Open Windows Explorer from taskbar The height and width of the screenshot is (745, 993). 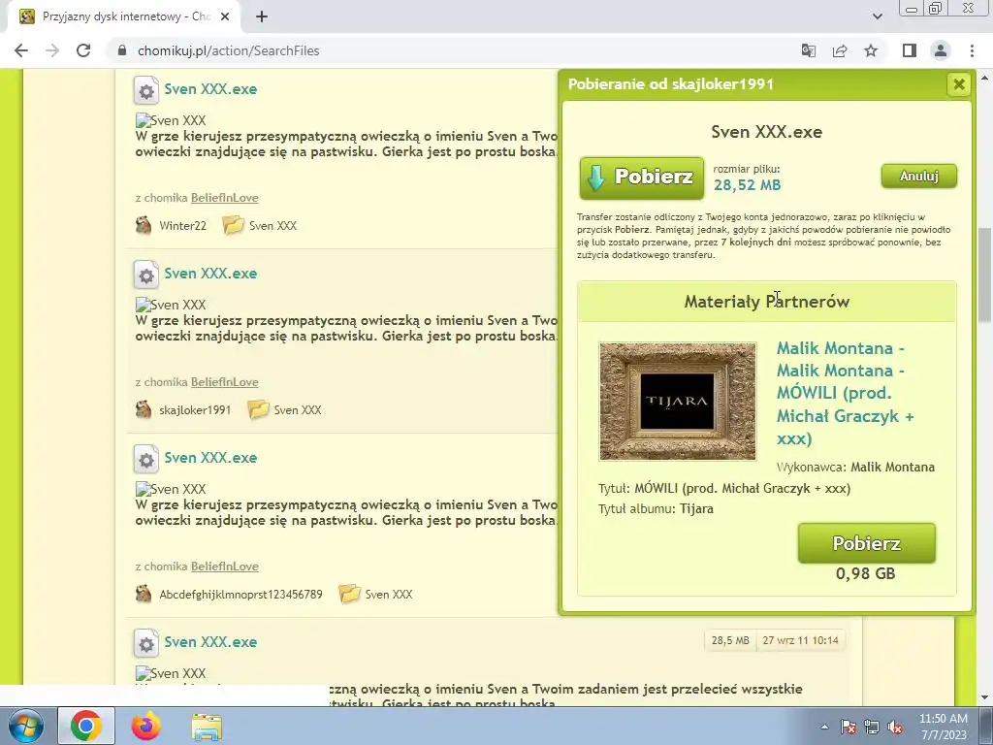[207, 727]
